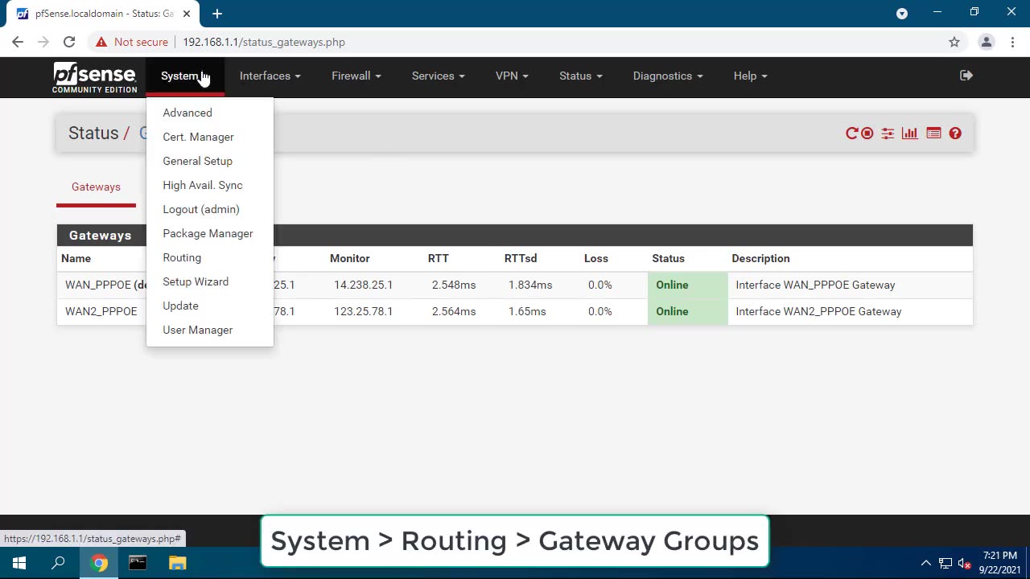Click monitor IP 123.25.78.1

(x=363, y=311)
